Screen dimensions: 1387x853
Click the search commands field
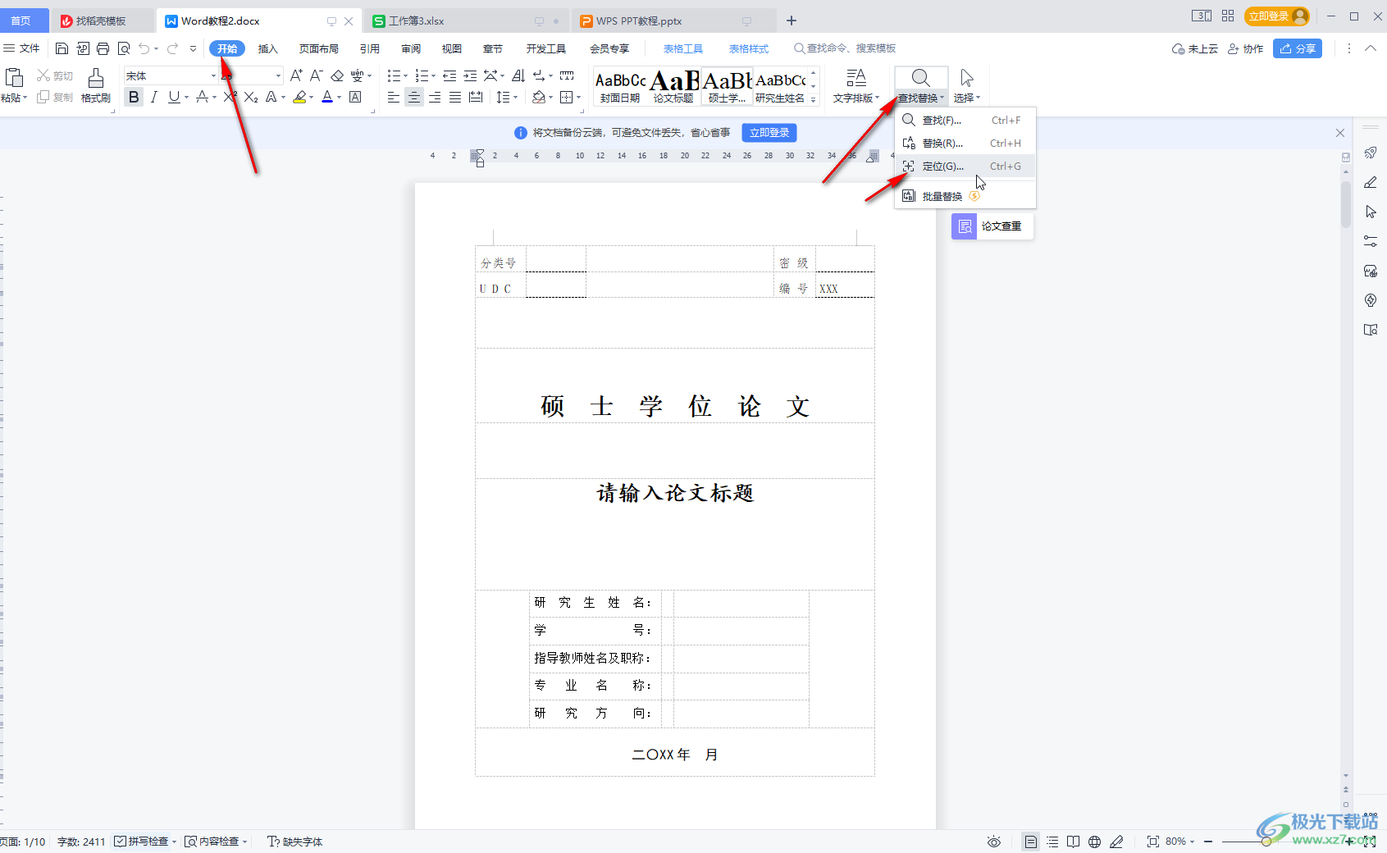(846, 49)
